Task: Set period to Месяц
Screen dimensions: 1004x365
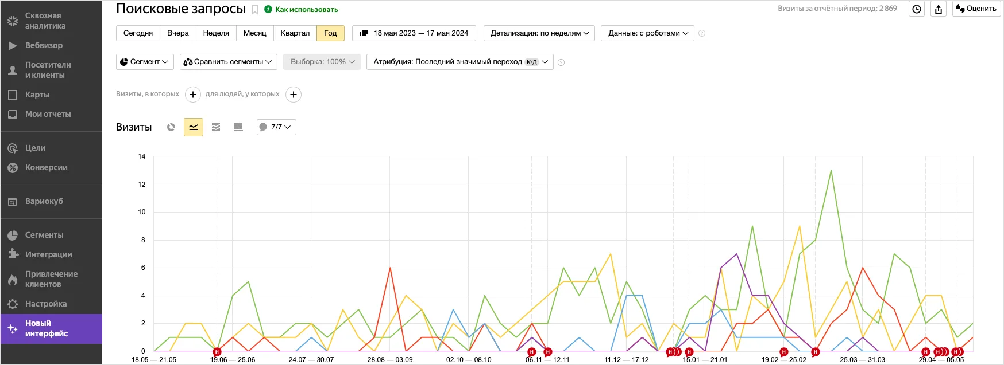Action: (254, 33)
